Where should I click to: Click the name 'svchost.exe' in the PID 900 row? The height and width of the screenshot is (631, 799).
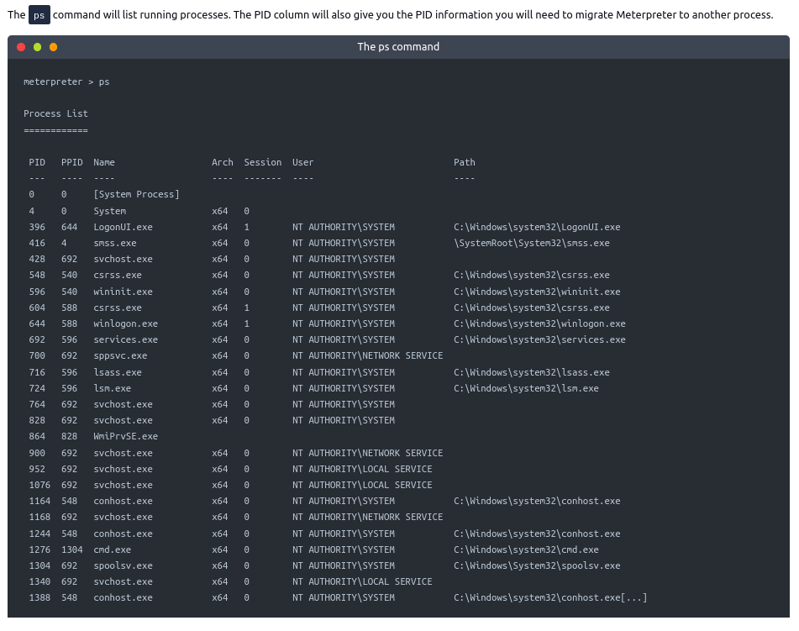124,453
